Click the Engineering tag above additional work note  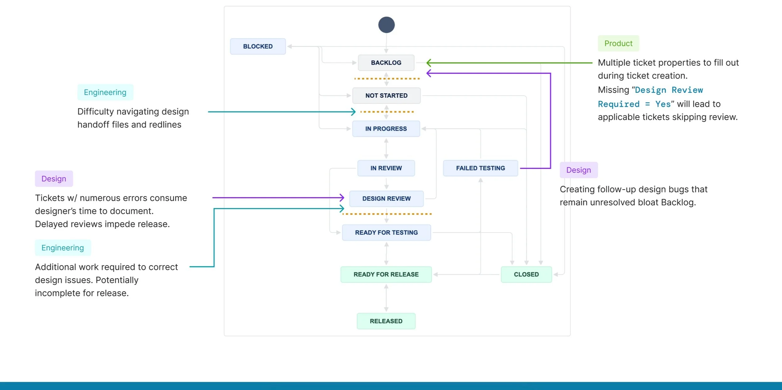pos(63,248)
